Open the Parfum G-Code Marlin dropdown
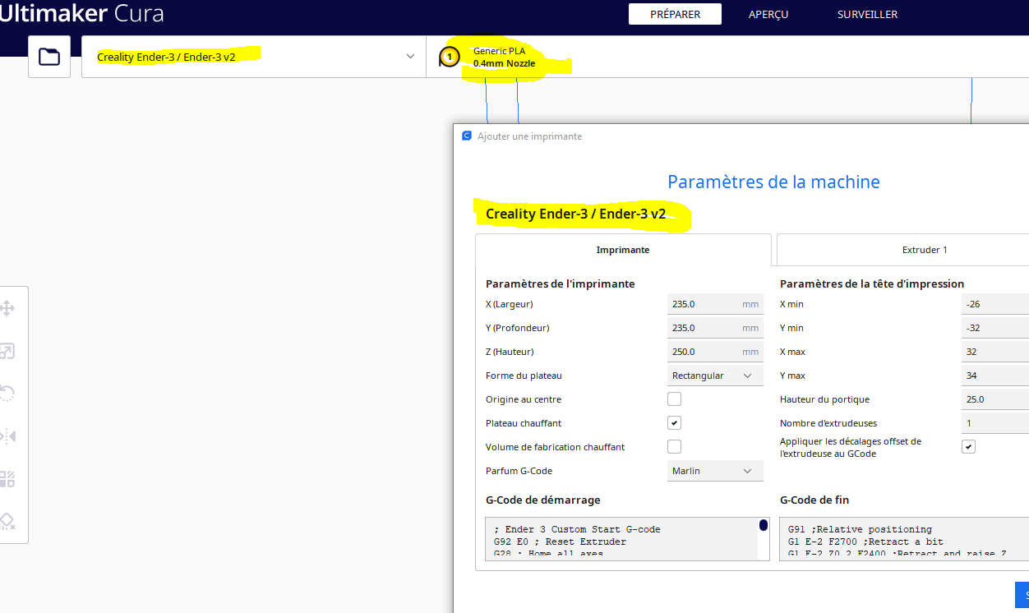Image resolution: width=1029 pixels, height=613 pixels. (x=715, y=471)
